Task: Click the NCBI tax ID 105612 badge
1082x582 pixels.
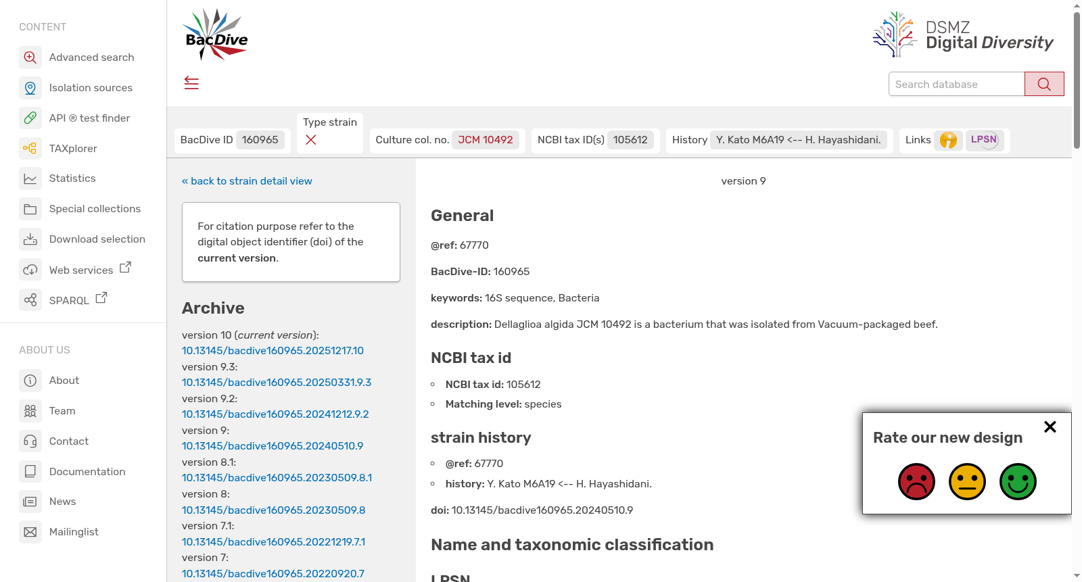Action: [x=630, y=140]
